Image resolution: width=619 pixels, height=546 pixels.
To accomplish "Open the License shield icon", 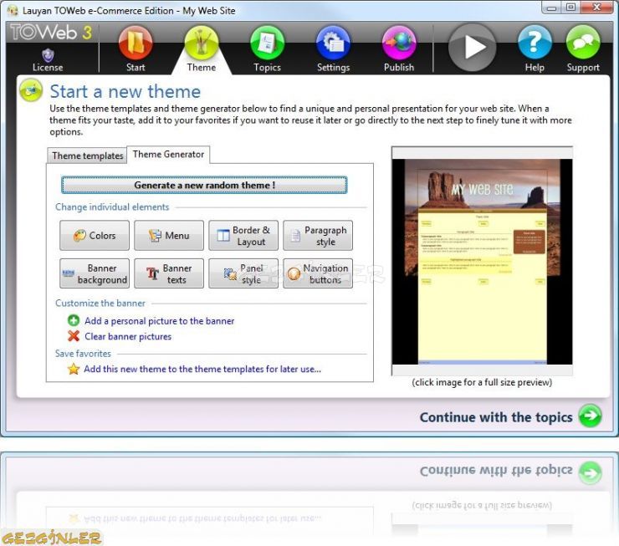I will pos(48,55).
